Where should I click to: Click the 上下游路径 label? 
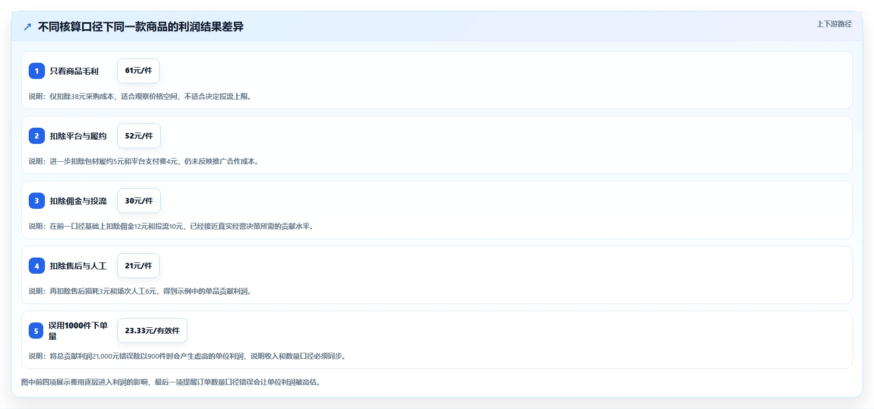834,24
